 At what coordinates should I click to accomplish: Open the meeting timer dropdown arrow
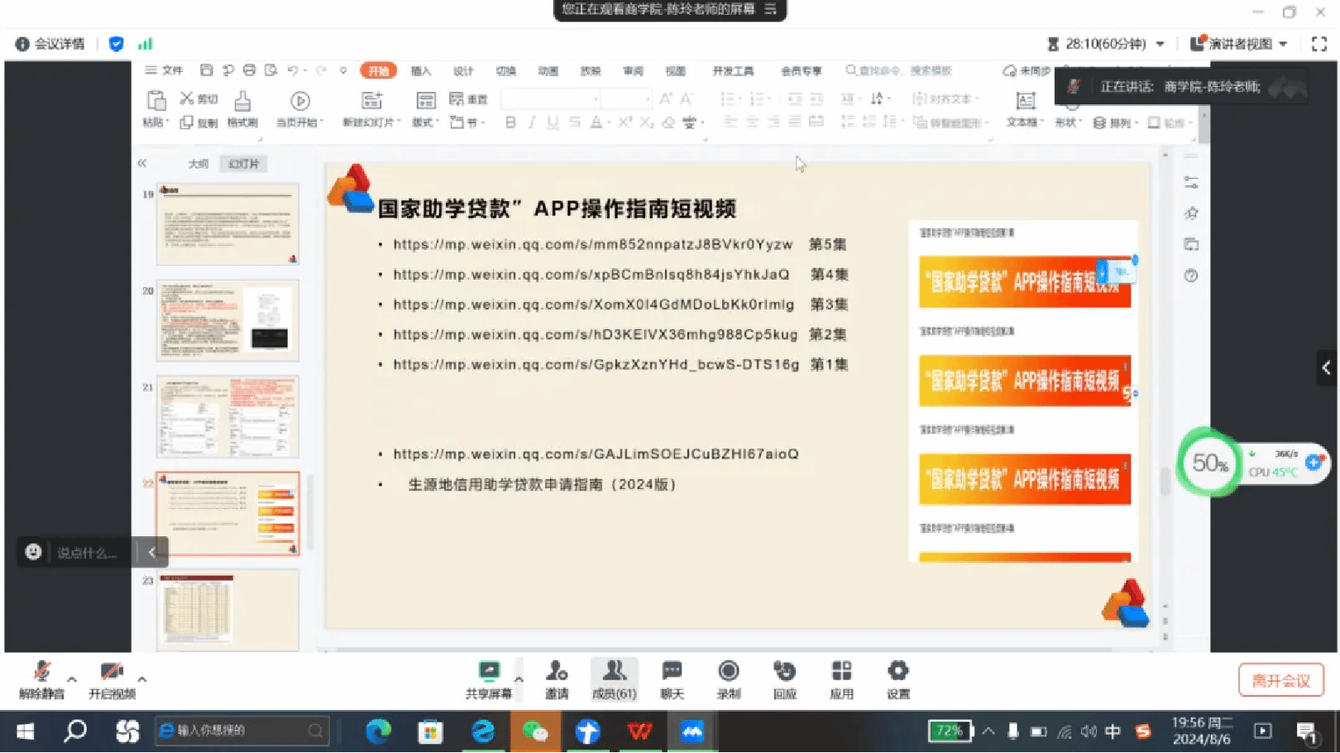click(x=1161, y=44)
